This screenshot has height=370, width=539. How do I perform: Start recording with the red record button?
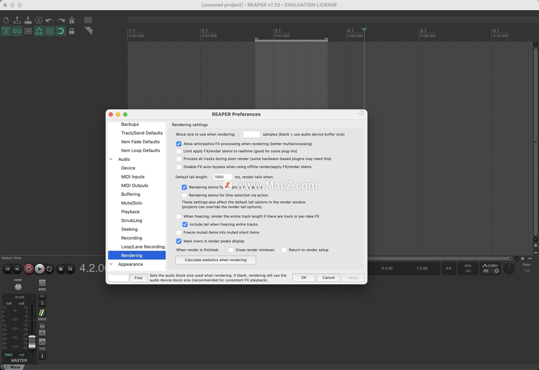(28, 269)
